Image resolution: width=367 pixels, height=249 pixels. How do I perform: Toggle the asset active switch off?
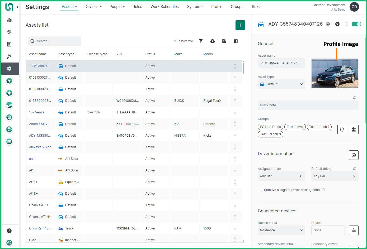click(x=356, y=24)
